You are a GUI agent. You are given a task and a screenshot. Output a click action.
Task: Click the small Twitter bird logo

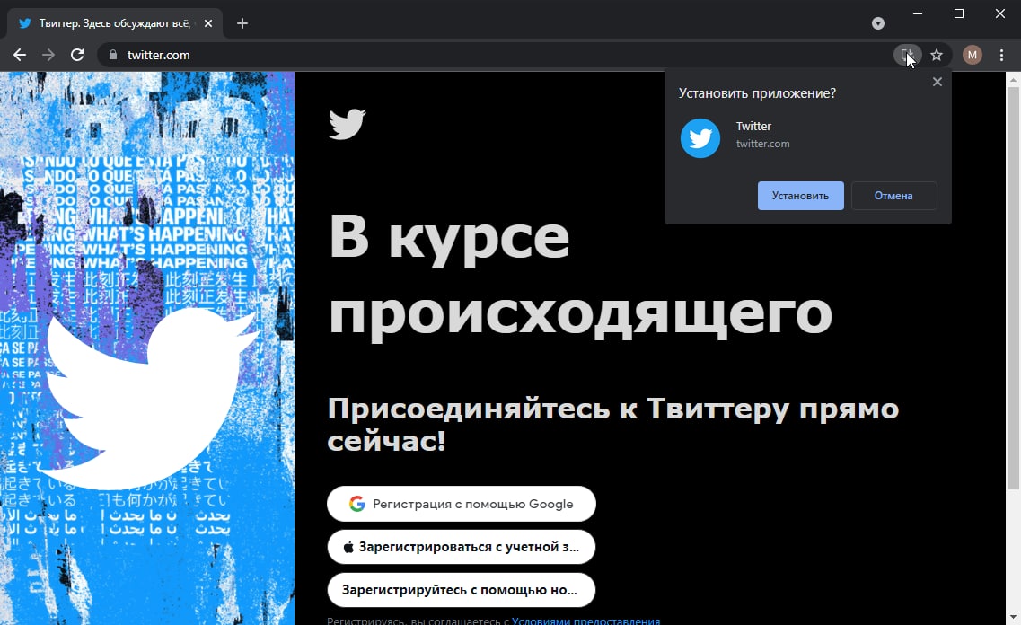347,124
